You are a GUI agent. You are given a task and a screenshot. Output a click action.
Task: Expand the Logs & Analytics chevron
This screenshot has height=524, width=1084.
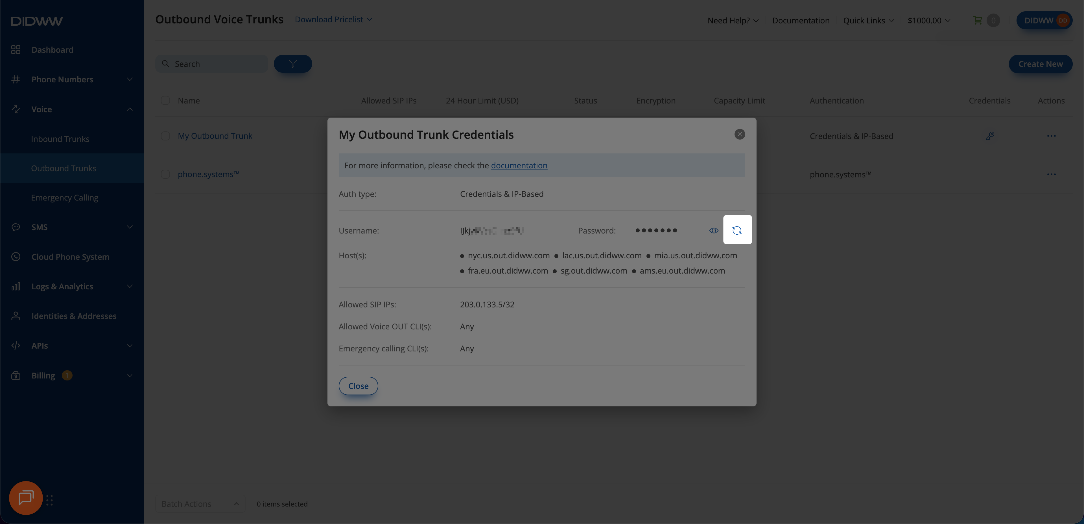point(130,286)
